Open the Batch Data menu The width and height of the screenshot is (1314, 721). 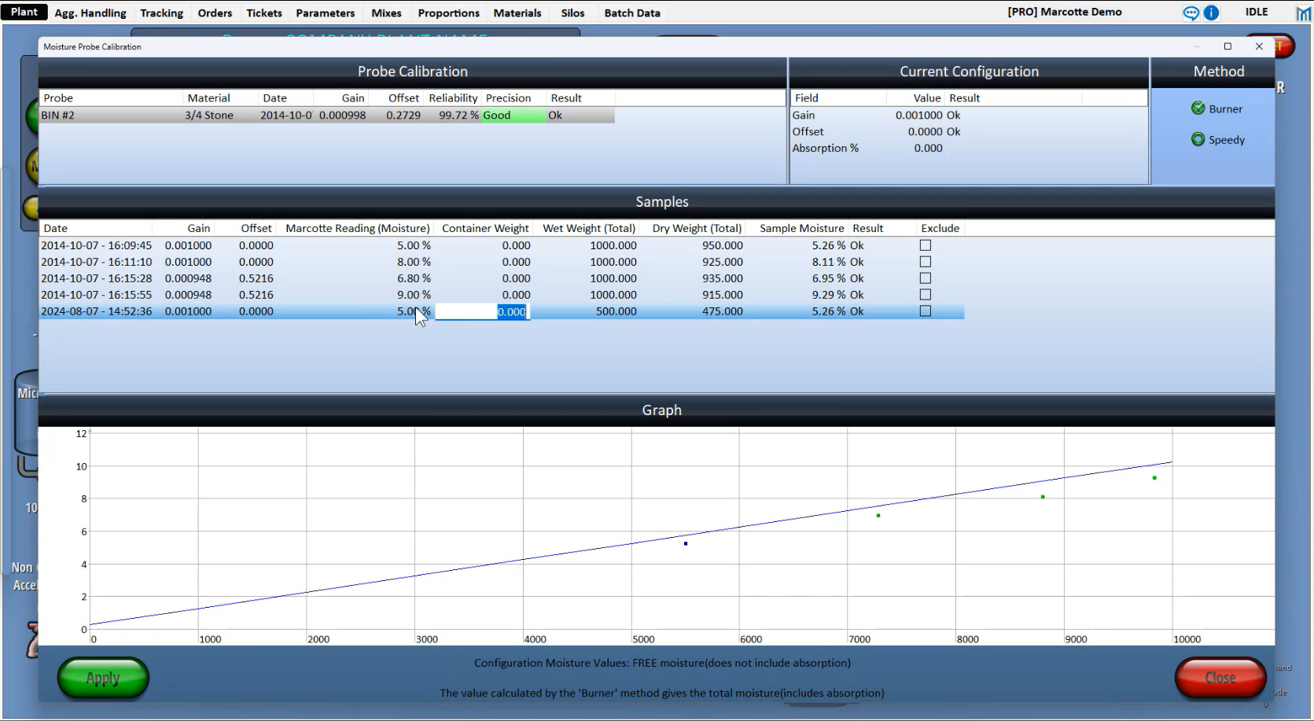tap(631, 13)
